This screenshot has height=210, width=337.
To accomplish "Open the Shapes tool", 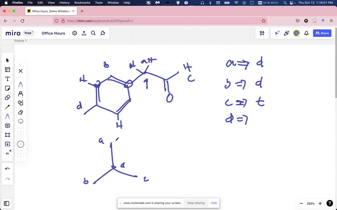I will coord(8,97).
